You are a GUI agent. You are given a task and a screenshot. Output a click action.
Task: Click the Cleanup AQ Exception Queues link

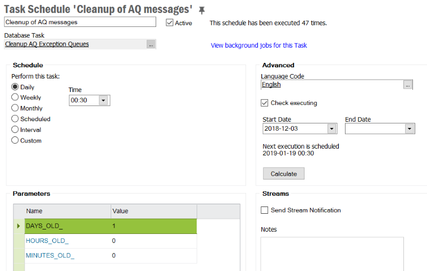47,44
